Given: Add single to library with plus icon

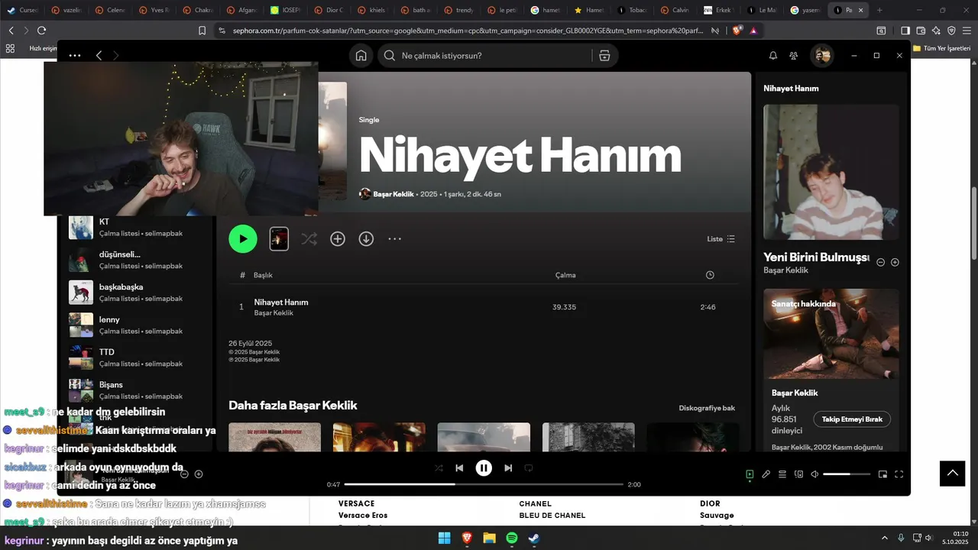Looking at the screenshot, I should click(338, 239).
